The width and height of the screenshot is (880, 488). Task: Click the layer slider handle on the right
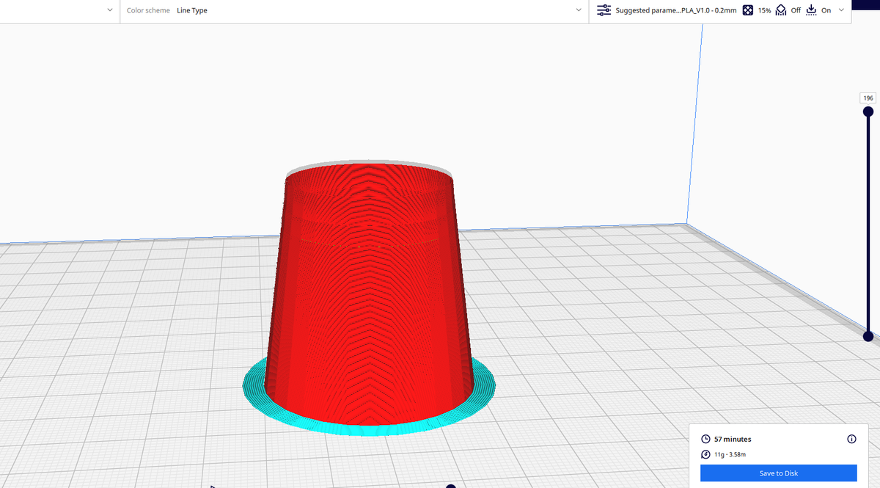click(868, 111)
